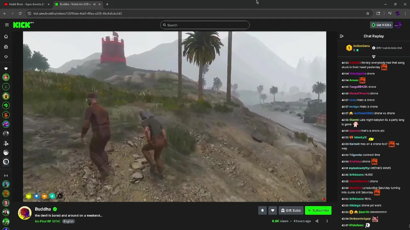Click username illisings in chat
The height and width of the screenshot is (230, 410).
click(355, 205)
